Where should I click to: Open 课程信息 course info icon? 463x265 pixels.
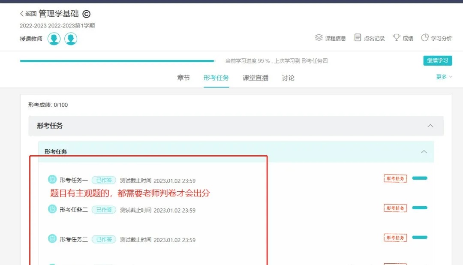click(x=319, y=38)
